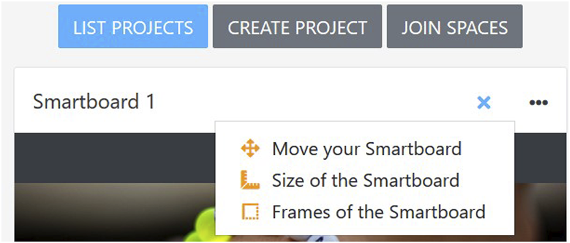Click the JOIN SPACES button
Viewport: 570px width, 243px height.
tap(455, 27)
